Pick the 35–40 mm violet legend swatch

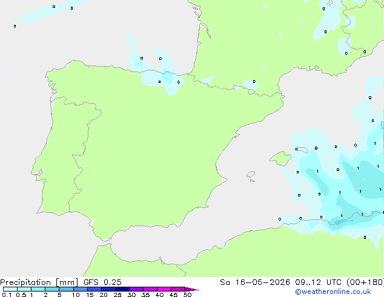150,289
